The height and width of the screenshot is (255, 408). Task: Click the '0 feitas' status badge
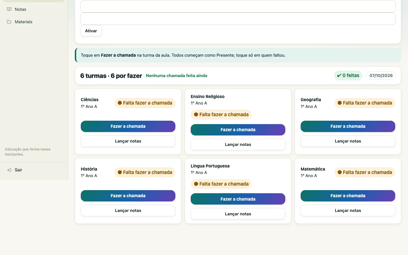[x=348, y=75]
